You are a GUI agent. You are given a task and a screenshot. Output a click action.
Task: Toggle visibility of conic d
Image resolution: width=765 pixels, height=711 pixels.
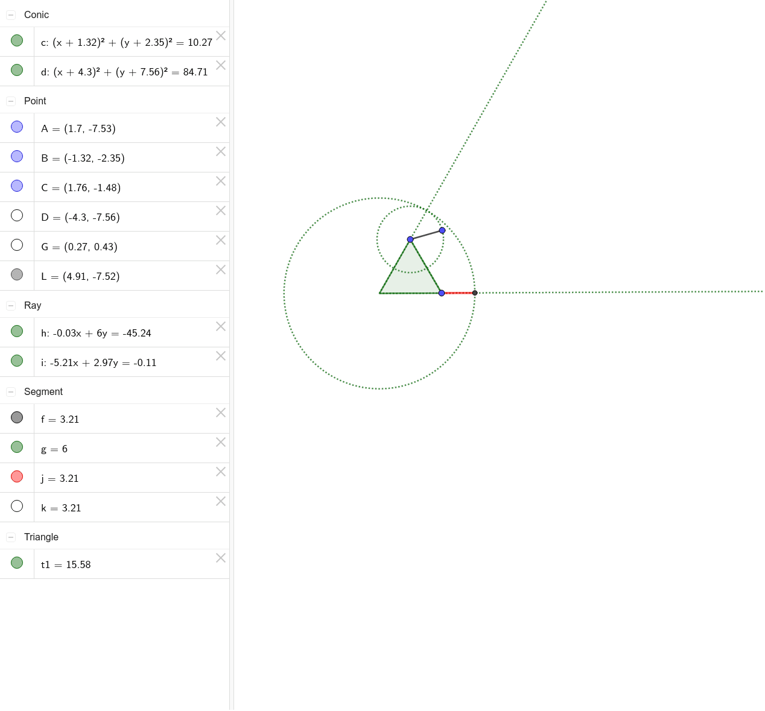(x=17, y=70)
